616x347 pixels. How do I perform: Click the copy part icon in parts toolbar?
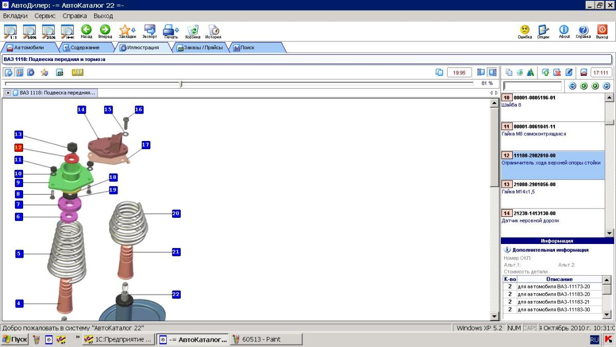tap(509, 72)
